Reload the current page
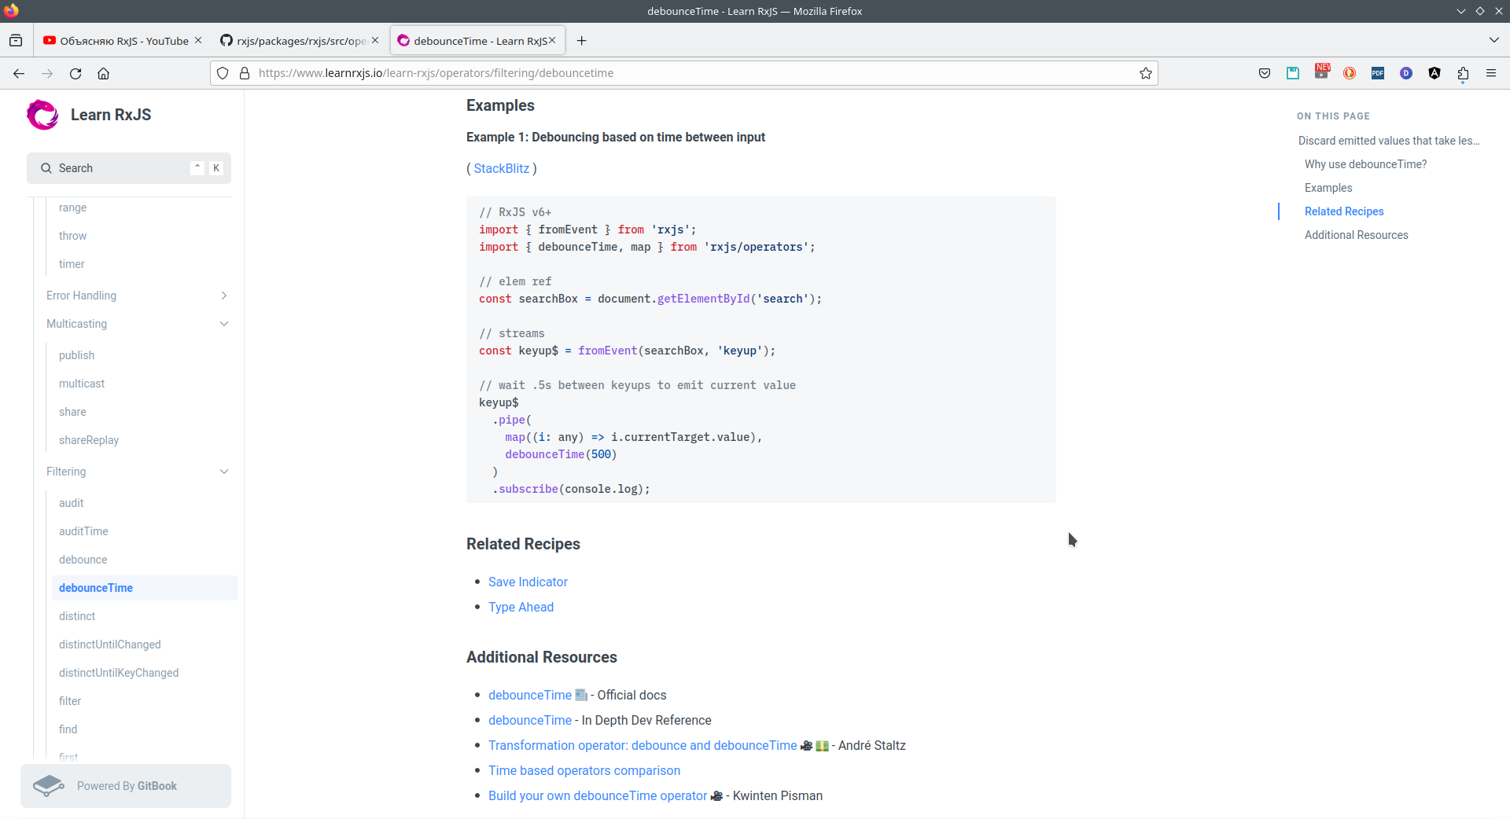This screenshot has height=819, width=1510. click(75, 73)
